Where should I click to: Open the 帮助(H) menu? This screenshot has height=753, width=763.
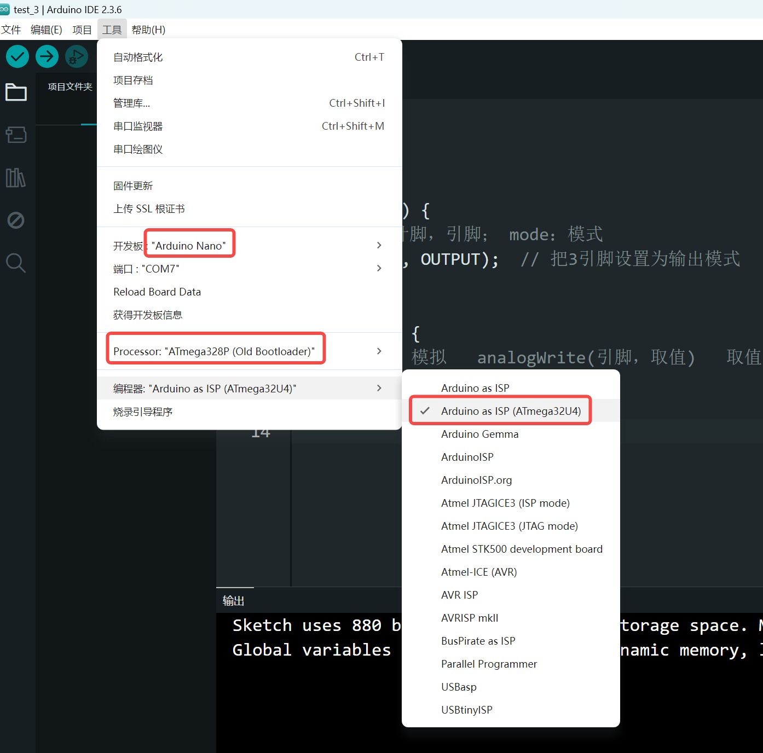point(148,30)
